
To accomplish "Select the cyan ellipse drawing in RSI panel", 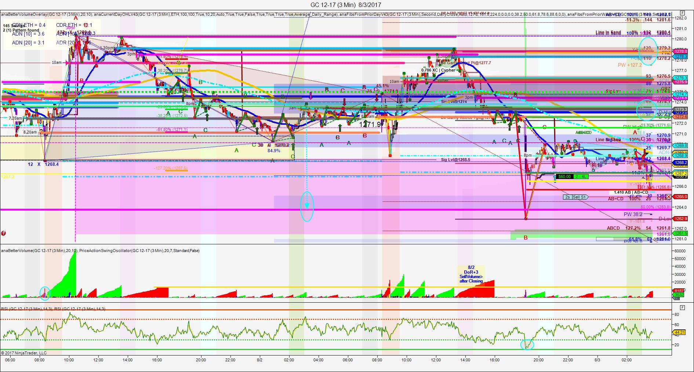I will [x=527, y=344].
